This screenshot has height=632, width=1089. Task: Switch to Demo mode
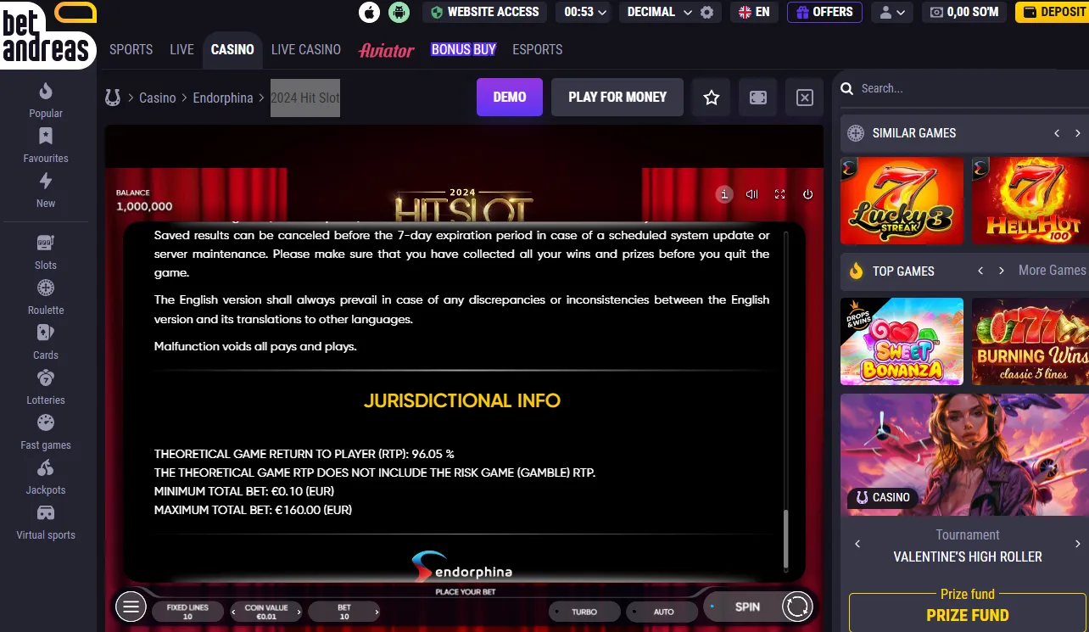point(510,98)
